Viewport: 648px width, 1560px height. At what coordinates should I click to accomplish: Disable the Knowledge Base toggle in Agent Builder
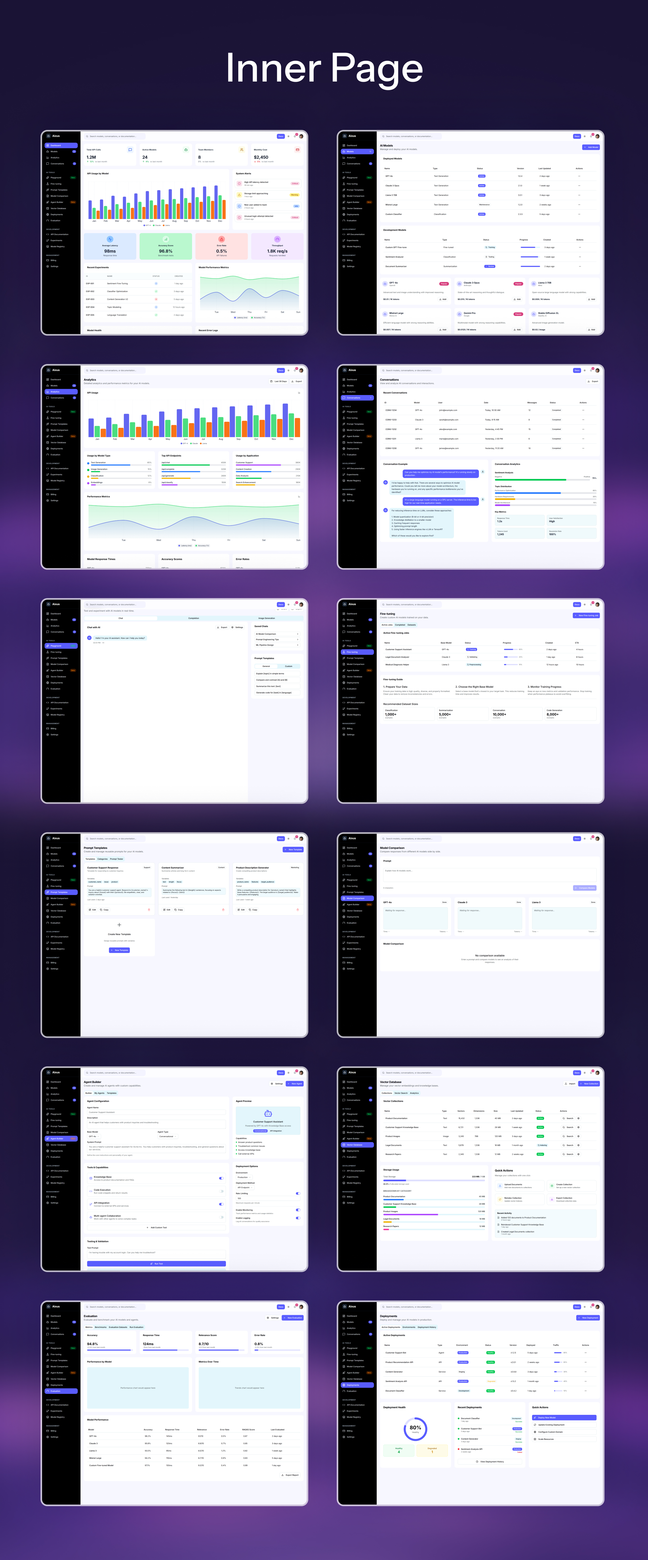[221, 1178]
